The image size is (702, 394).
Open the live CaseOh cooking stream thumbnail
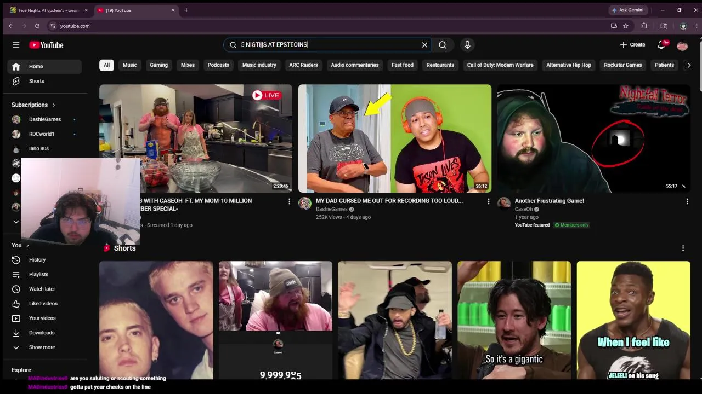tap(196, 138)
